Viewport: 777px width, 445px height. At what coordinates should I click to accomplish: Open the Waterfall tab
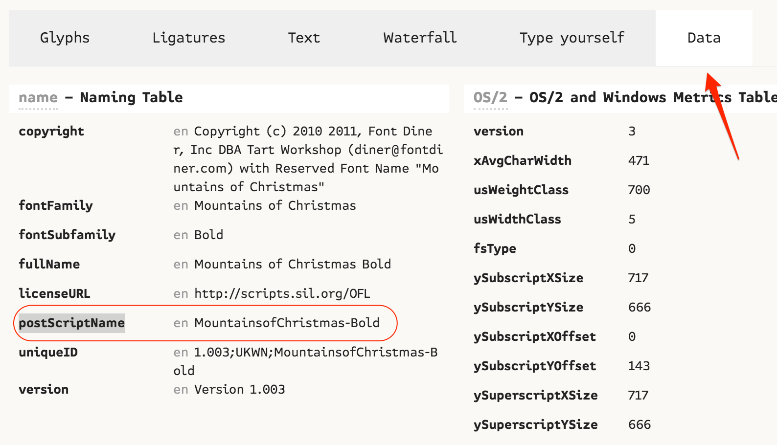(420, 38)
